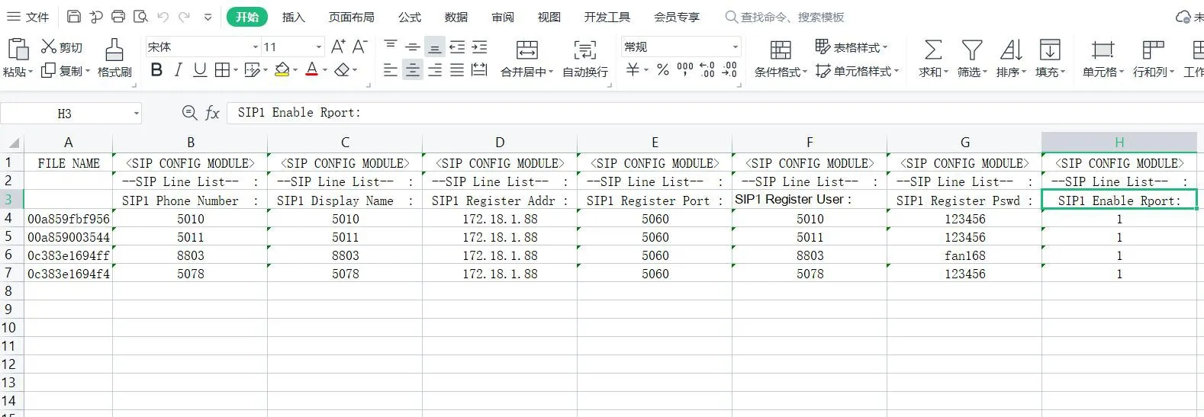Click the decrease indent icon

(x=457, y=47)
